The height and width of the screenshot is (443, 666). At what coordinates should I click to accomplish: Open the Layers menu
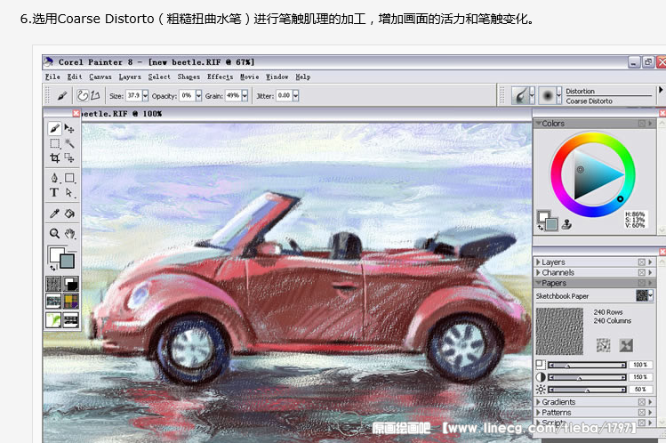click(130, 77)
